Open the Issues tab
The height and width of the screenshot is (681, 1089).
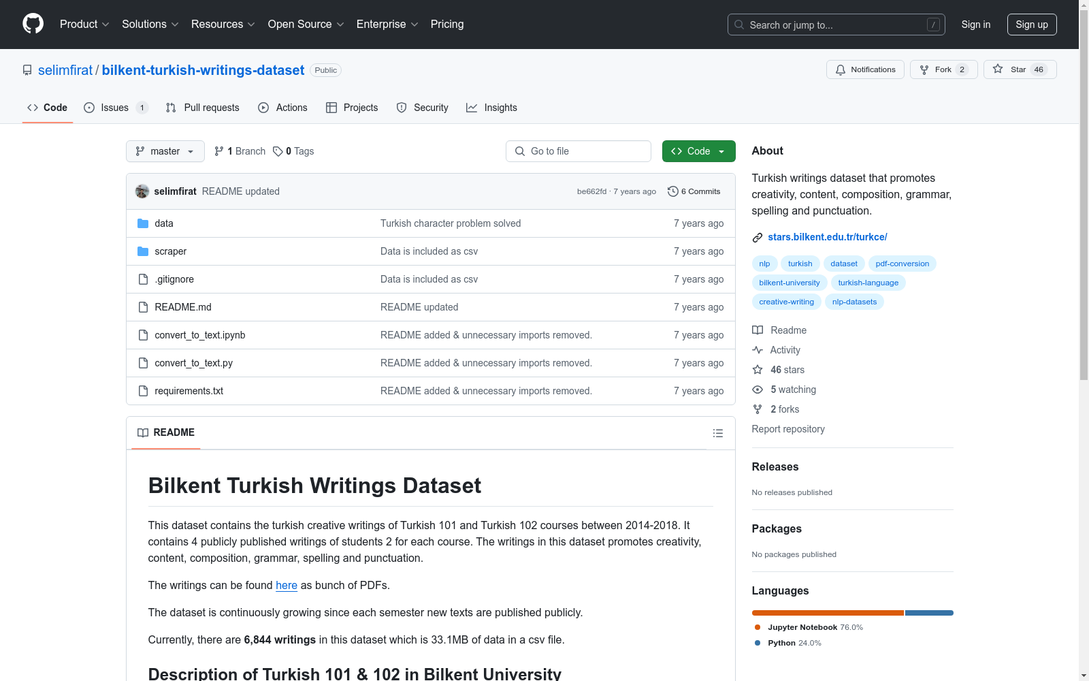pyautogui.click(x=116, y=108)
